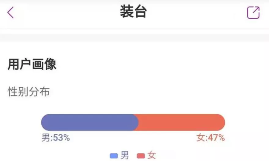This screenshot has height=161, width=269.
Task: Select the 用户画像 section heading
Action: point(32,64)
